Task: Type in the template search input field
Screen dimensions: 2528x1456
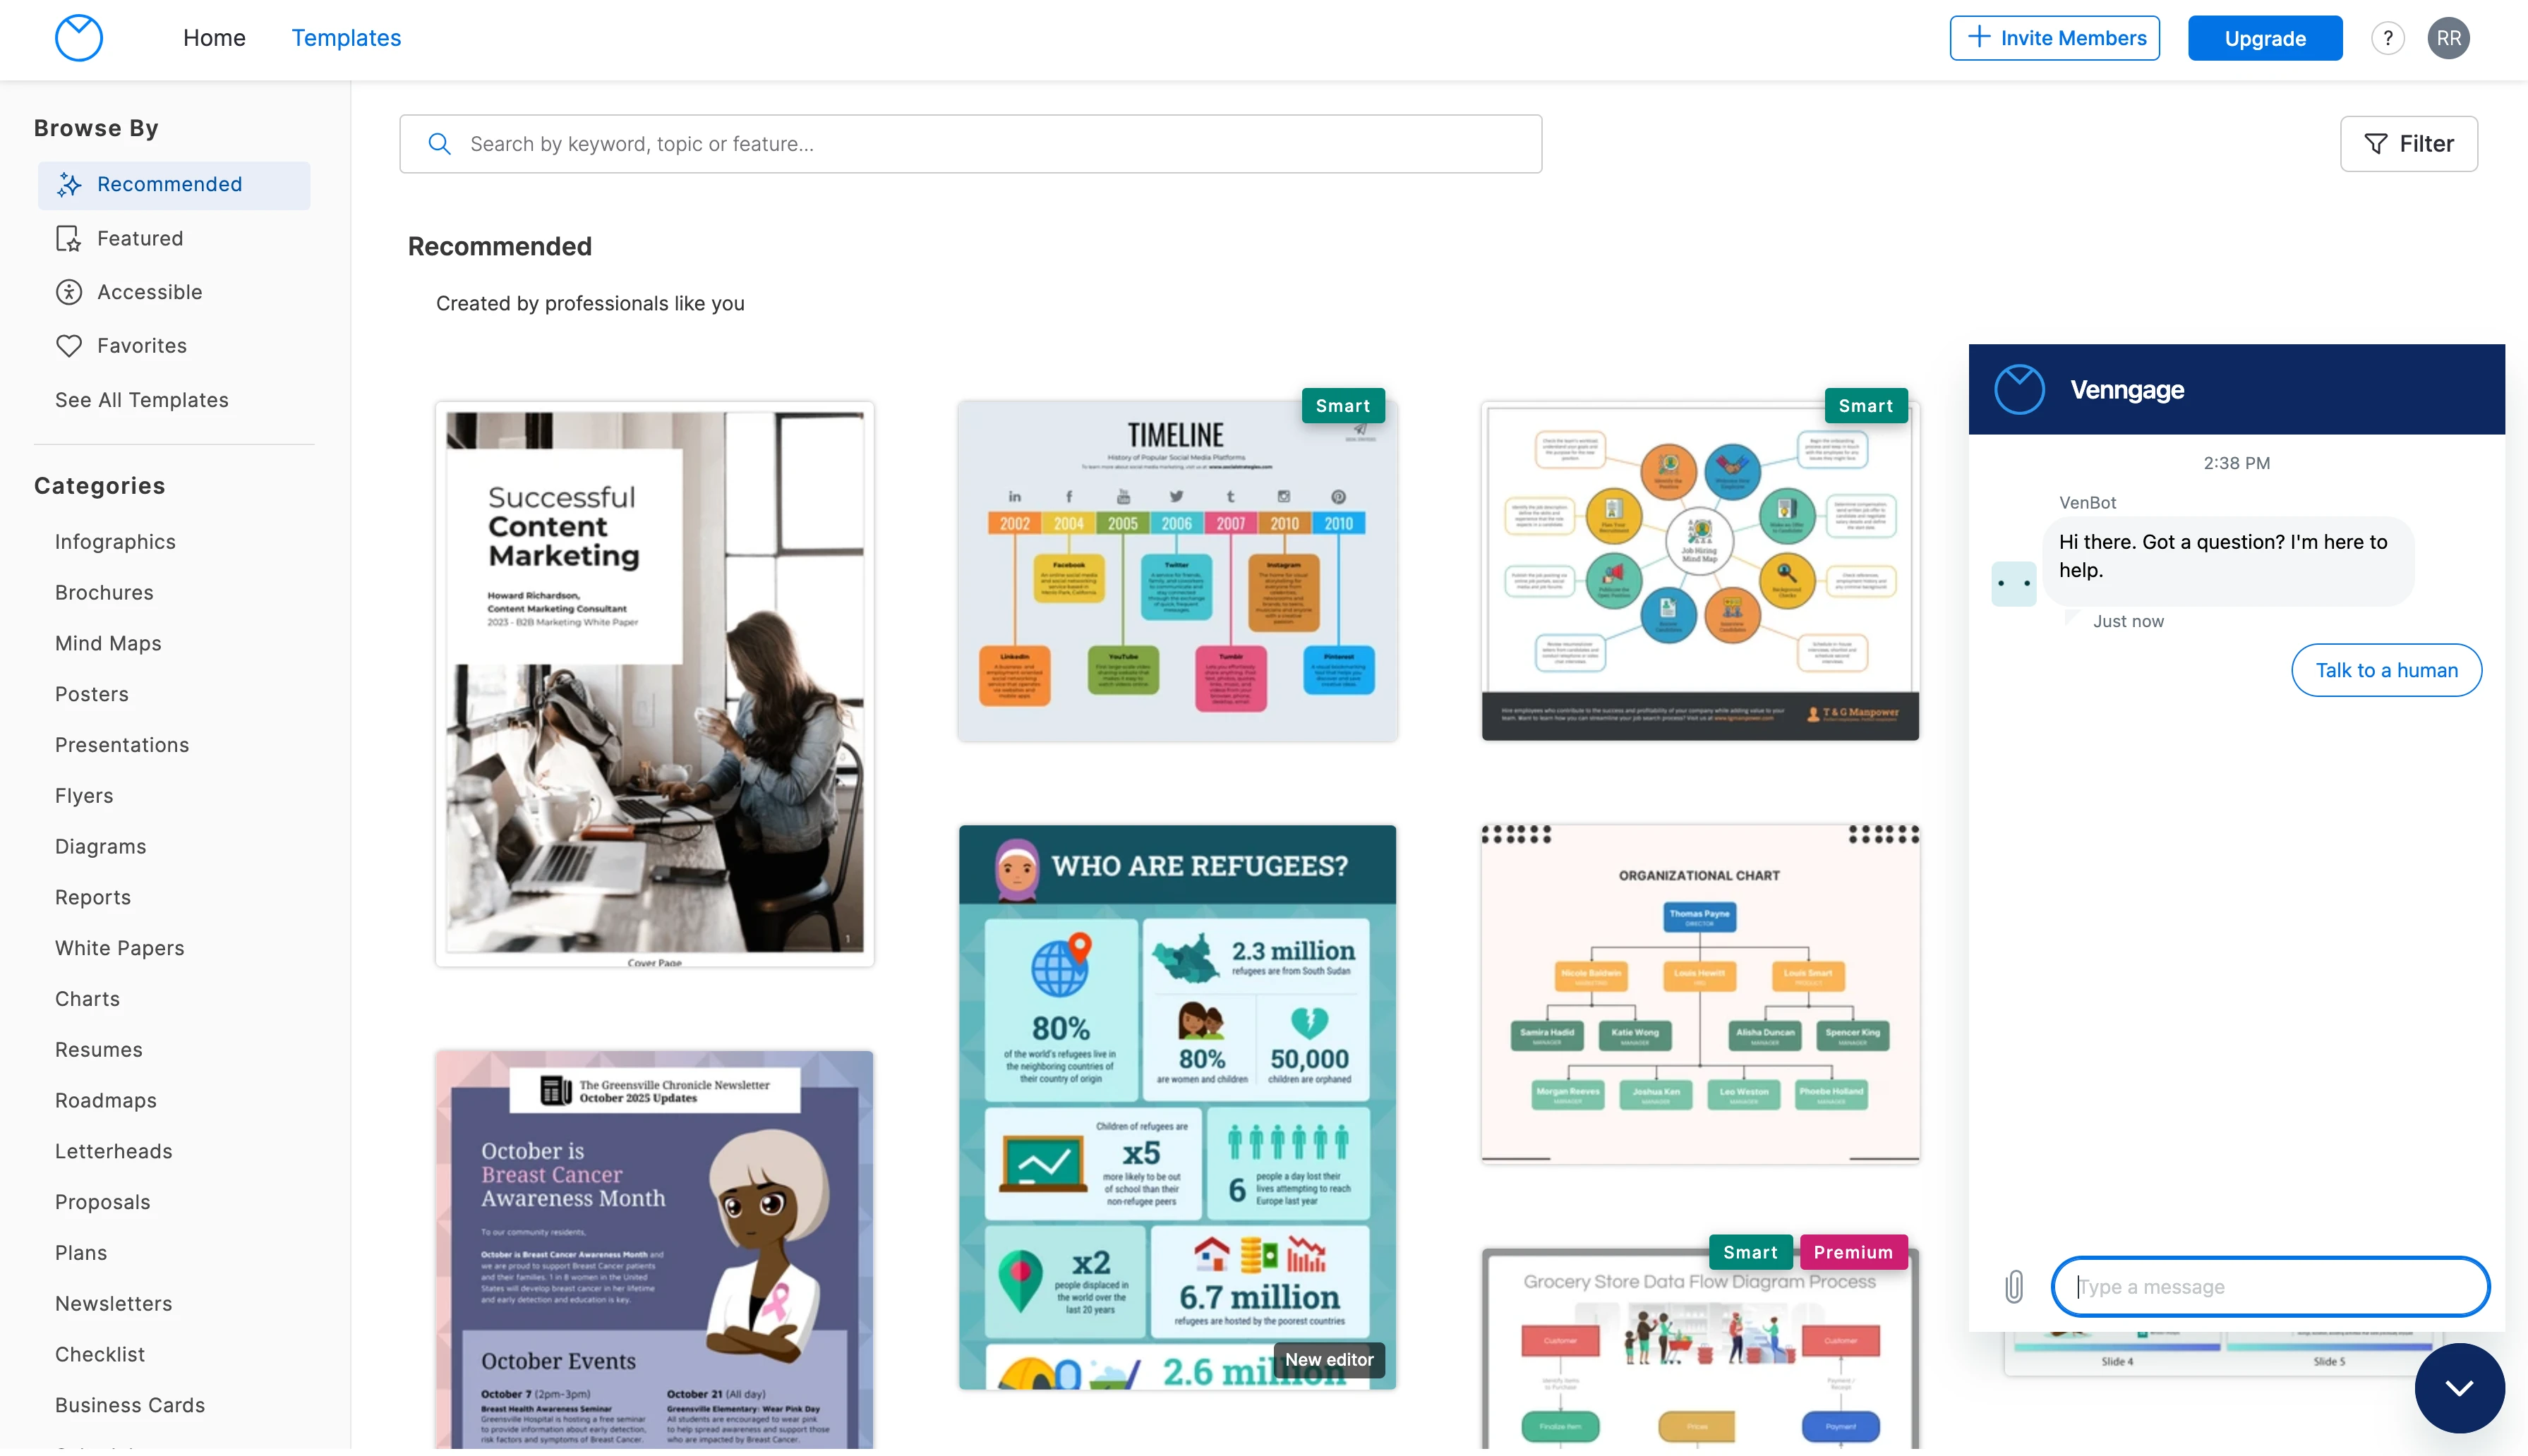Action: pyautogui.click(x=970, y=144)
